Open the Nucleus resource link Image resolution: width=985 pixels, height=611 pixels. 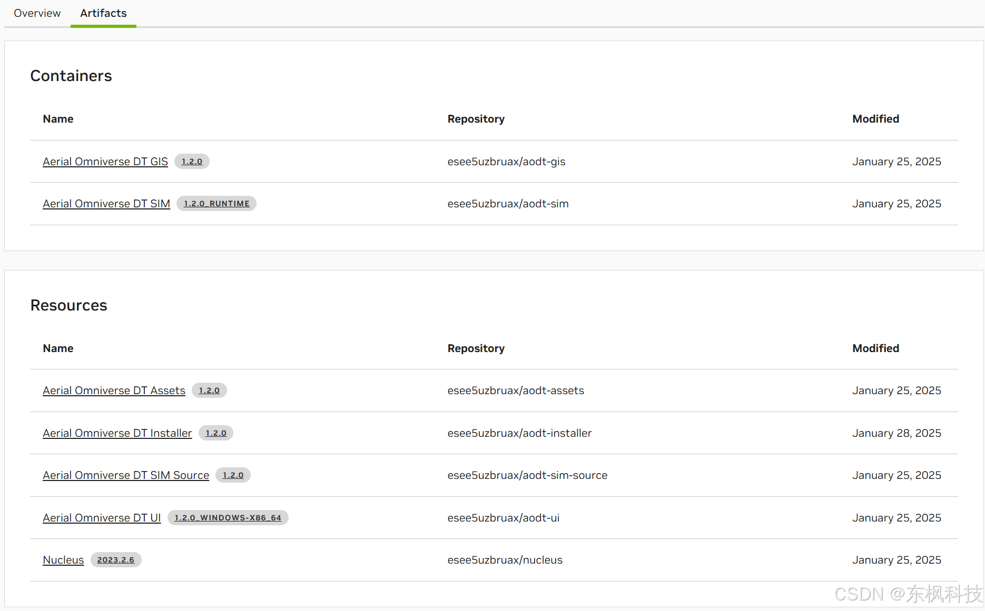(x=63, y=560)
